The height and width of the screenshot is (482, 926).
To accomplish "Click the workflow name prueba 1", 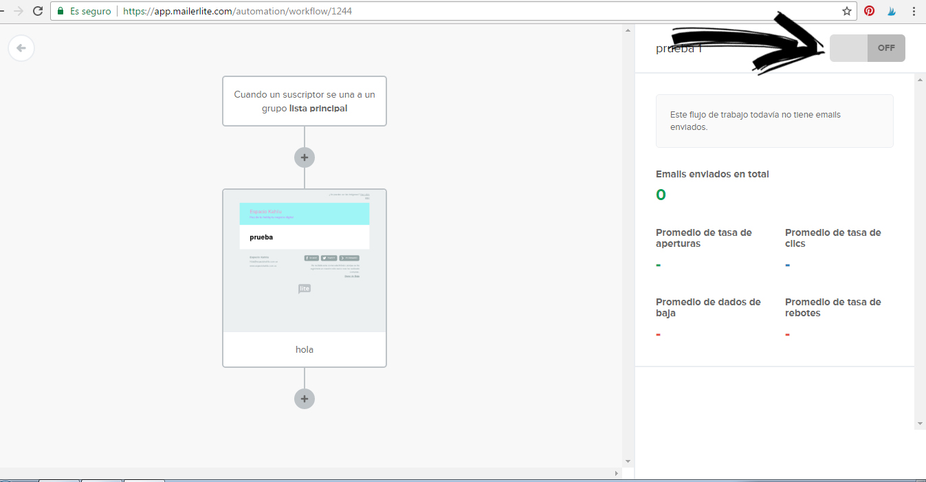I will [679, 49].
